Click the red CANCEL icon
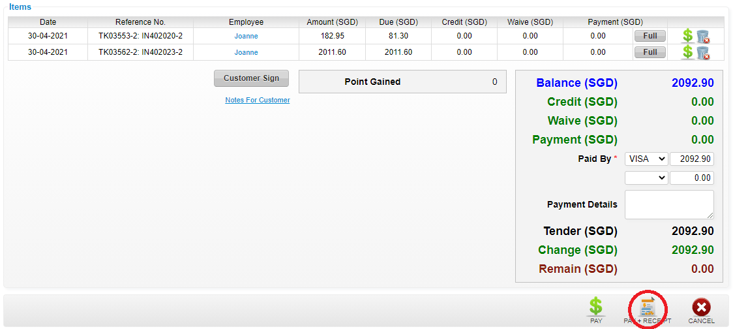This screenshot has height=329, width=733. 701,307
